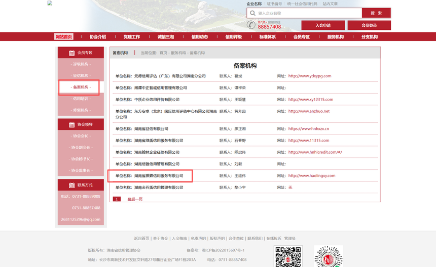
Task: Click the 会员登录 button
Action: [369, 25]
